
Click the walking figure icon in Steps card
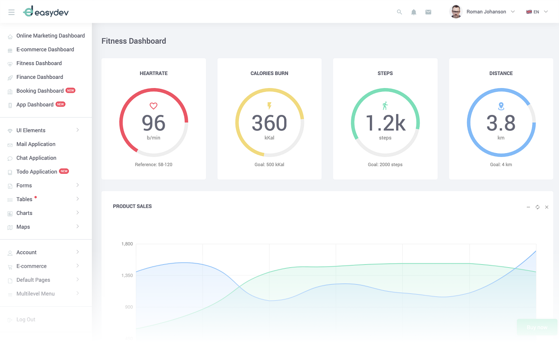pos(385,106)
